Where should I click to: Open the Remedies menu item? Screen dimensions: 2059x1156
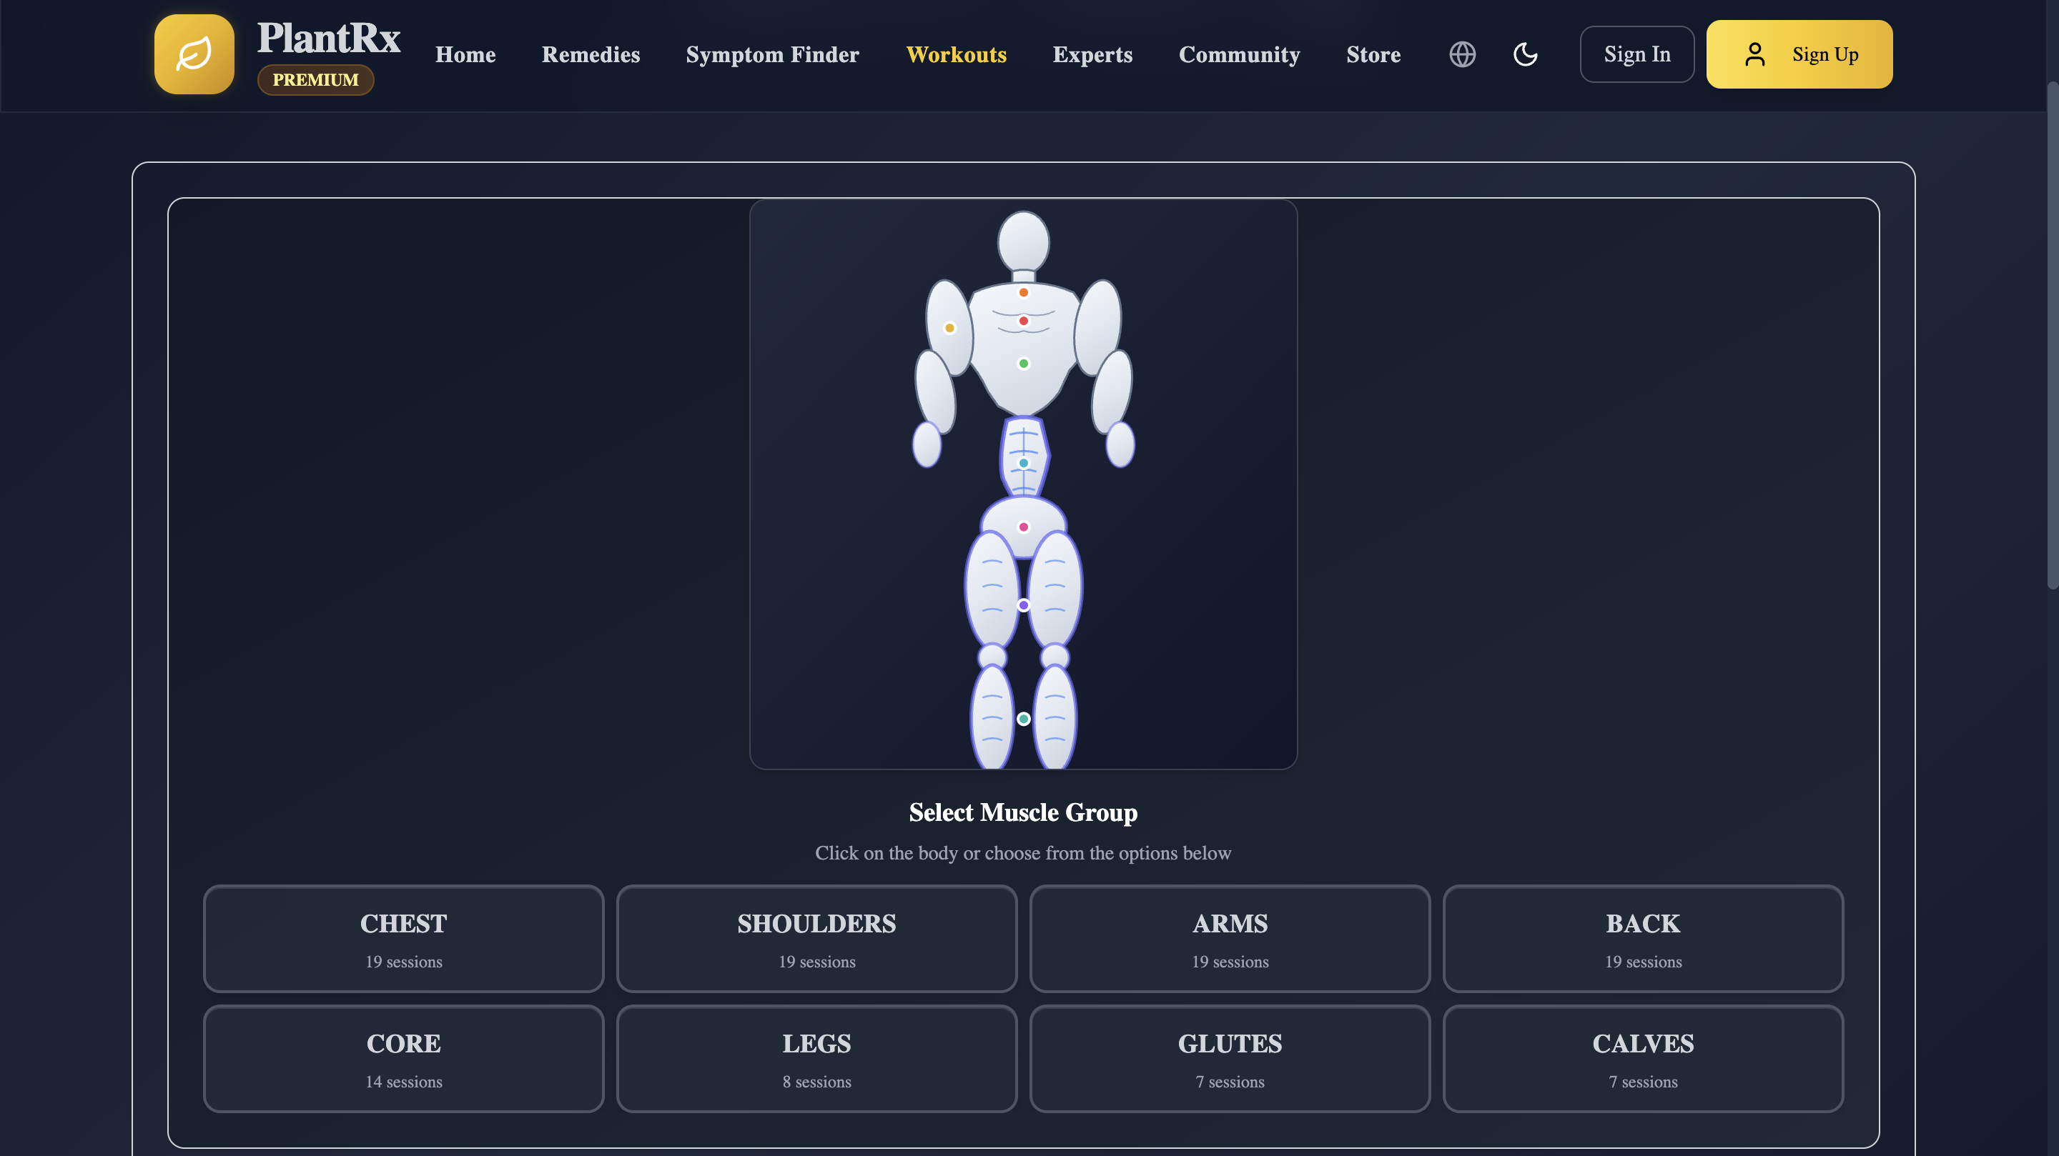(x=591, y=54)
